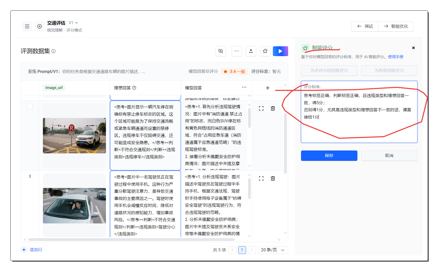Screen dimensions: 438x271
Task: Click the system Prompt/V1 text
Action: click(x=86, y=72)
